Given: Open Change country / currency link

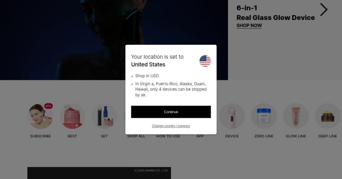Looking at the screenshot, I should [171, 126].
